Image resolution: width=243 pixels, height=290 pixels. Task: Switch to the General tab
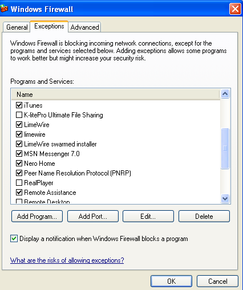pyautogui.click(x=17, y=27)
